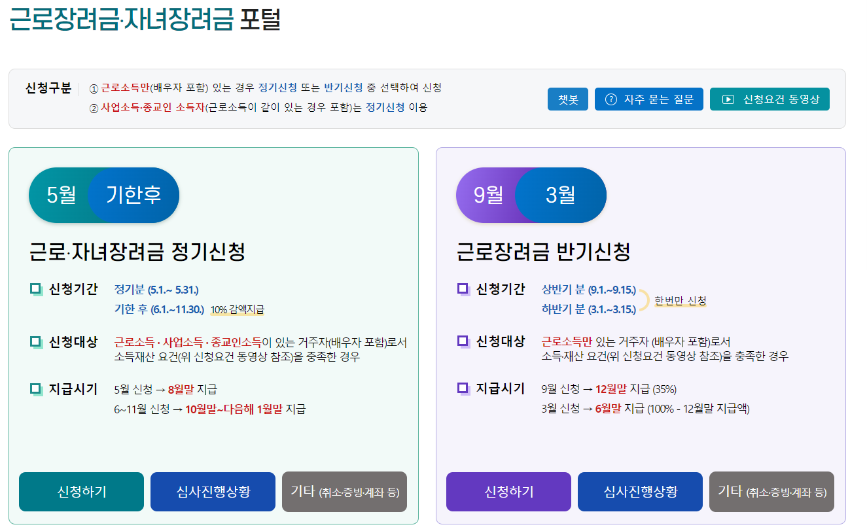Screen dimensions: 867x531
Task: Click the red 근로소득만 text in 반기신청 신청대상
Action: click(x=567, y=341)
